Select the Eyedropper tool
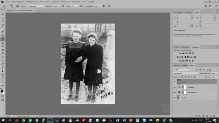The height and width of the screenshot is (123, 219). pos(3,32)
